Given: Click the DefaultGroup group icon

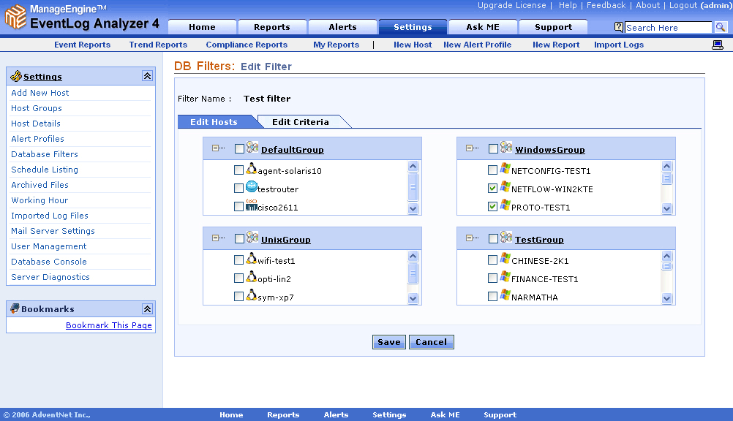Looking at the screenshot, I should pos(252,147).
